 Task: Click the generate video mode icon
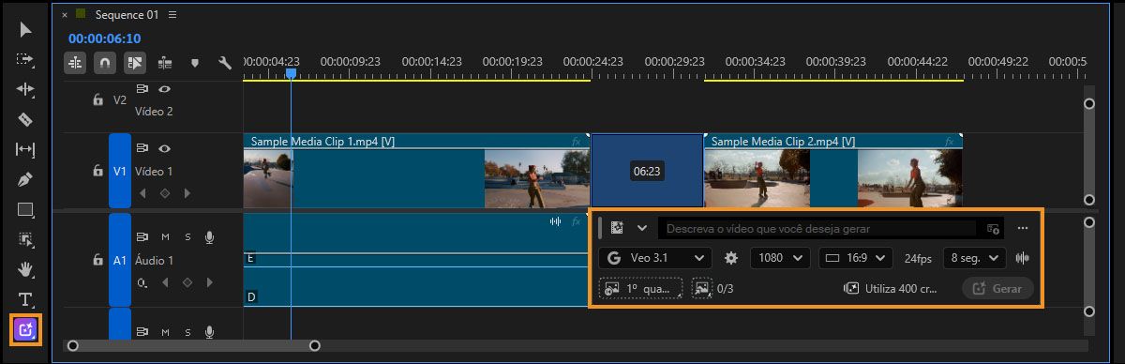coord(617,228)
